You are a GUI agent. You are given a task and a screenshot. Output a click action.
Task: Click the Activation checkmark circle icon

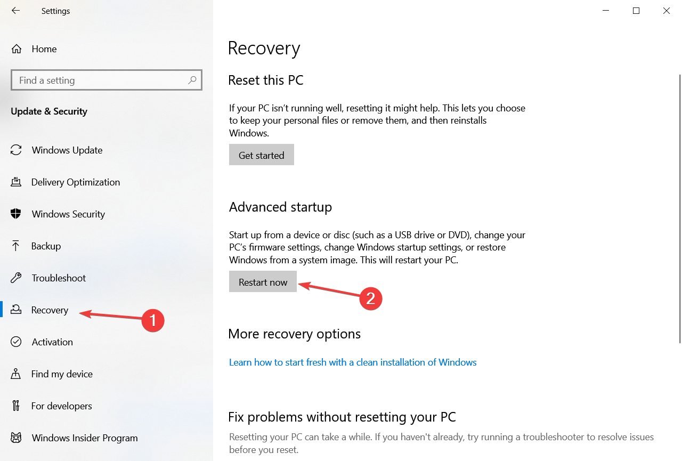pyautogui.click(x=16, y=342)
